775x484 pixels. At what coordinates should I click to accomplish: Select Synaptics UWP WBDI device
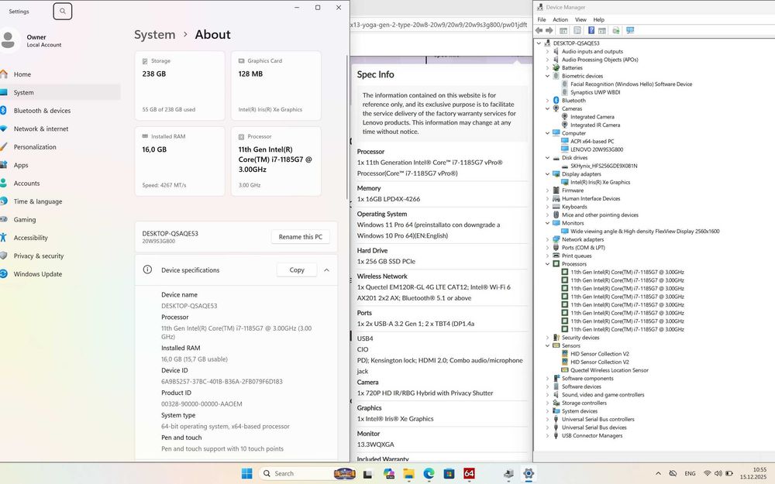click(x=595, y=92)
